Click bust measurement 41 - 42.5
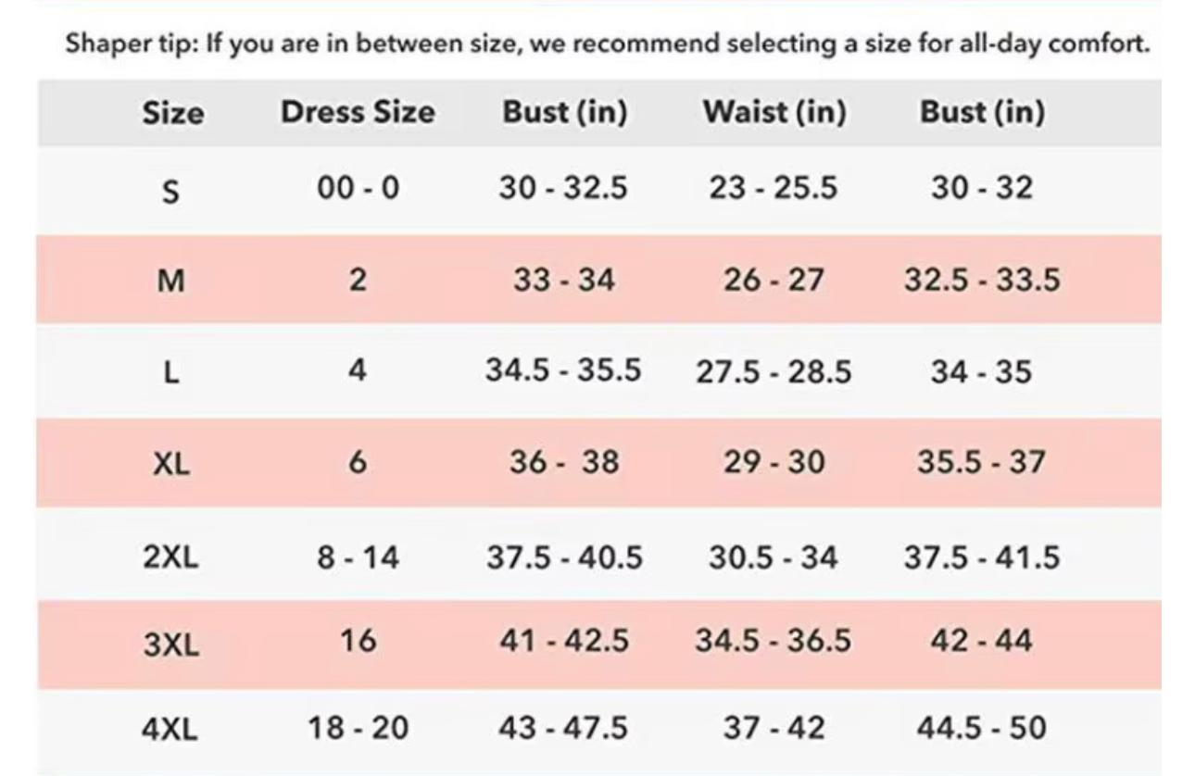This screenshot has height=776, width=1195. point(563,640)
